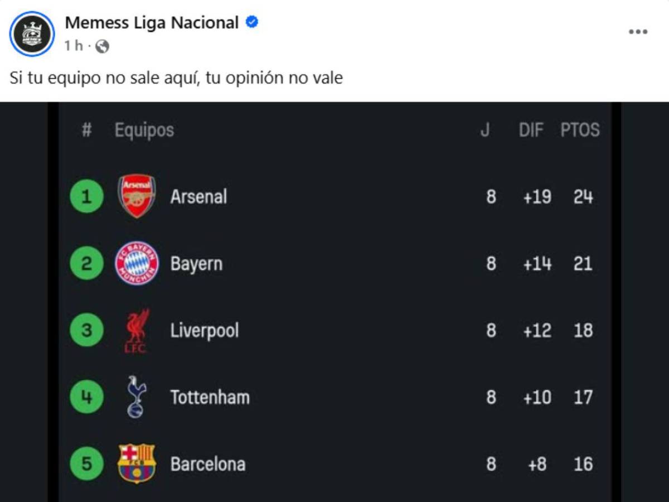Screen dimensions: 669x502
Task: Click the 1 h timestamp link
Action: point(73,45)
